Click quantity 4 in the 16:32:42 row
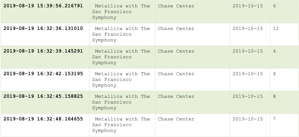Image resolution: width=299 pixels, height=137 pixels. pos(274,74)
